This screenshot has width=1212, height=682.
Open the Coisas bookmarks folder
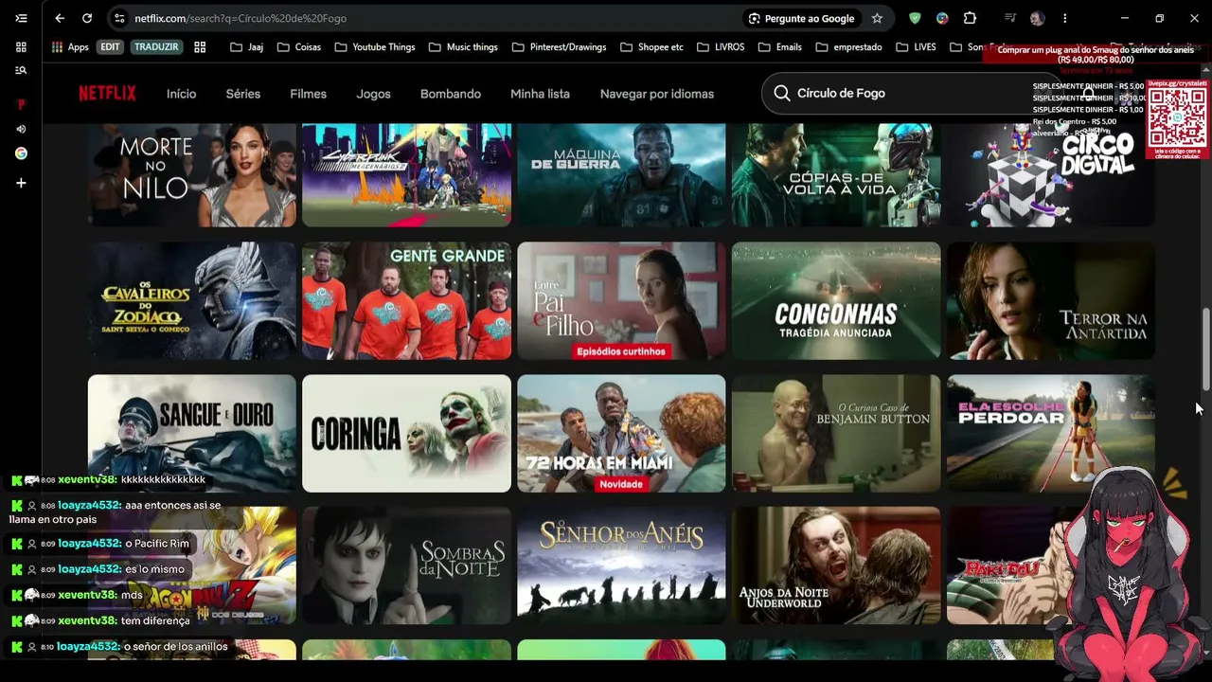point(299,47)
